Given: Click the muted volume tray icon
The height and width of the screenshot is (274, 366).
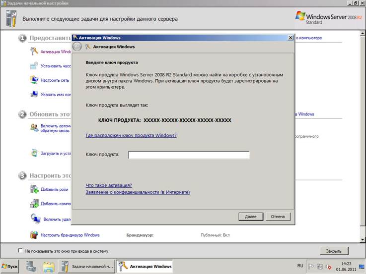Looking at the screenshot, I should (x=328, y=267).
